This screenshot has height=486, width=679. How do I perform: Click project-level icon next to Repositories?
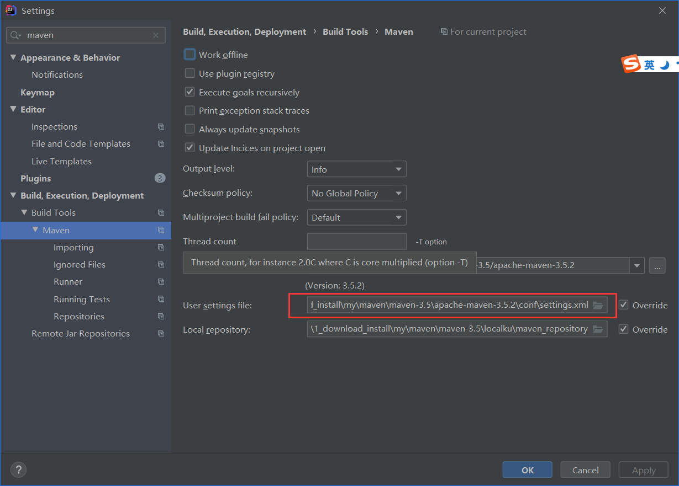pos(161,317)
